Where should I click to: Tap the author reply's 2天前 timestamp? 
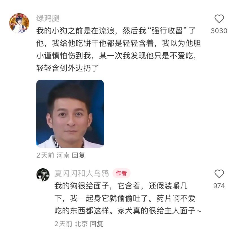(63, 224)
